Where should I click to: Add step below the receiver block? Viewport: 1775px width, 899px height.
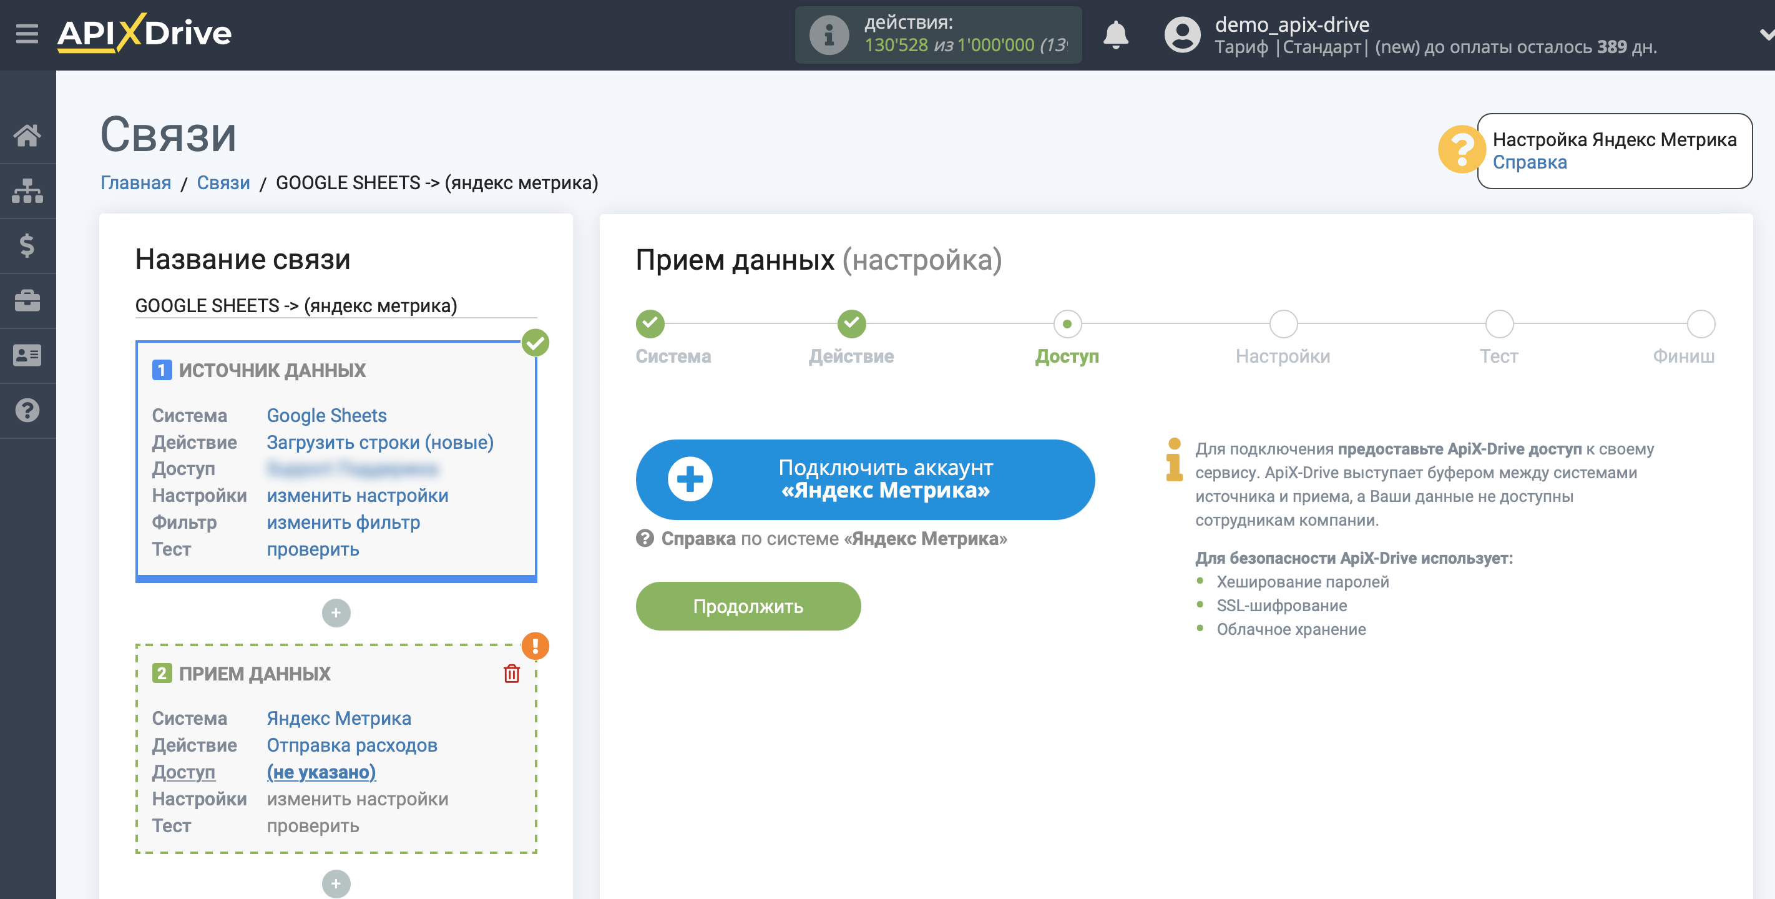[x=336, y=884]
